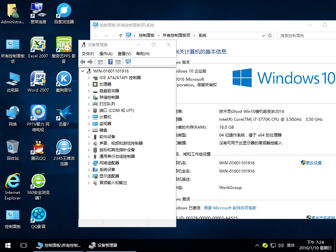Open the 操作(A) menu
This screenshot has width=336, height=252.
(106, 53)
